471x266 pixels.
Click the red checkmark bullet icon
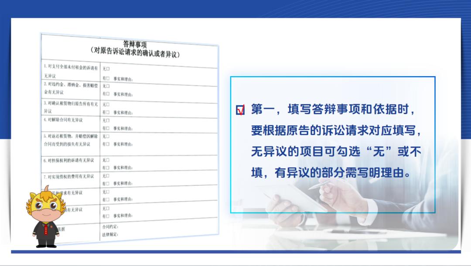coord(240,110)
